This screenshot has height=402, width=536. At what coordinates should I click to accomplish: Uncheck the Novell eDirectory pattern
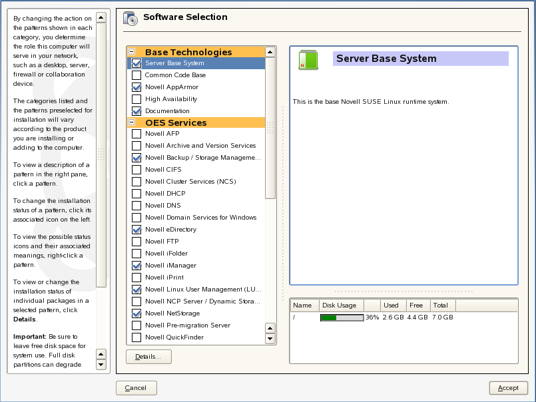[136, 230]
